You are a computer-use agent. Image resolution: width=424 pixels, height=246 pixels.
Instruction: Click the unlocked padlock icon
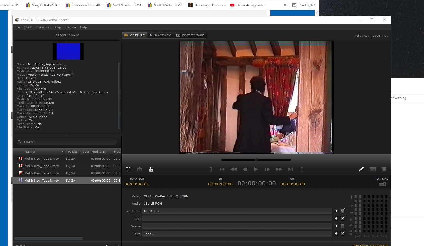click(x=151, y=169)
